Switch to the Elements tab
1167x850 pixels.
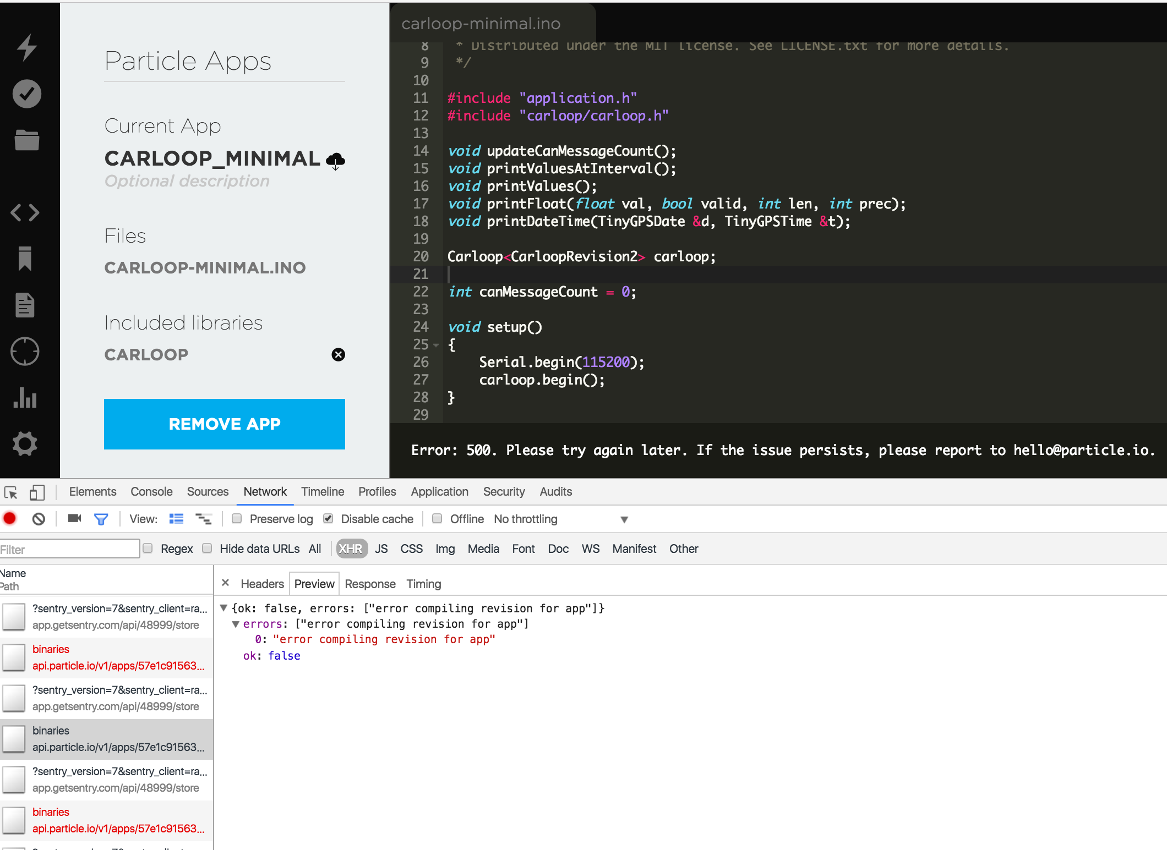[x=92, y=491]
